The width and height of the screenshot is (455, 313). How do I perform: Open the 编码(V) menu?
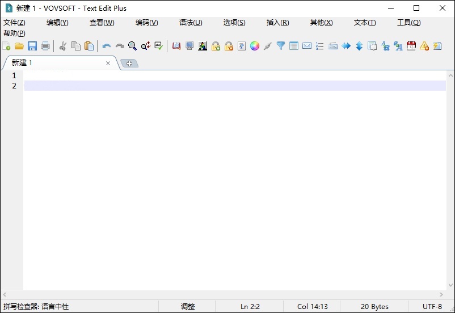click(147, 23)
